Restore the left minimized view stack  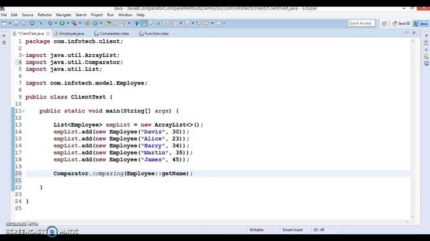tap(4, 35)
